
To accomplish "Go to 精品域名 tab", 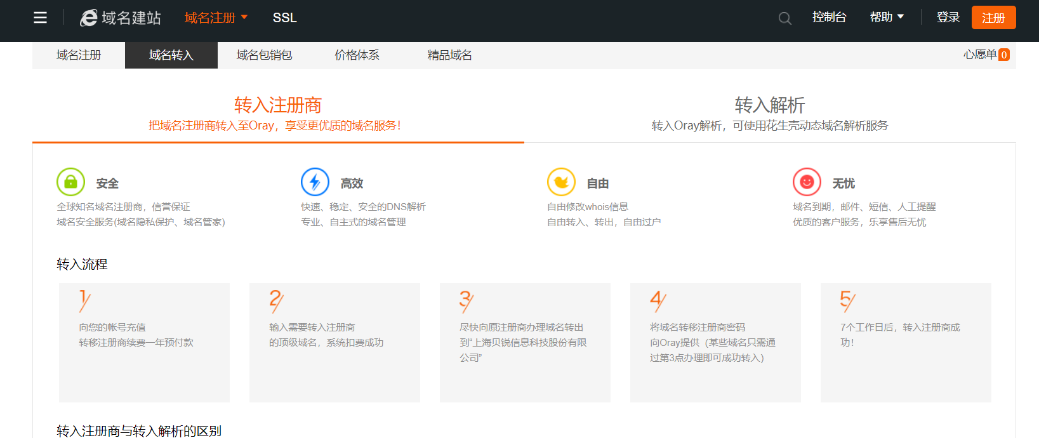I will pos(449,55).
